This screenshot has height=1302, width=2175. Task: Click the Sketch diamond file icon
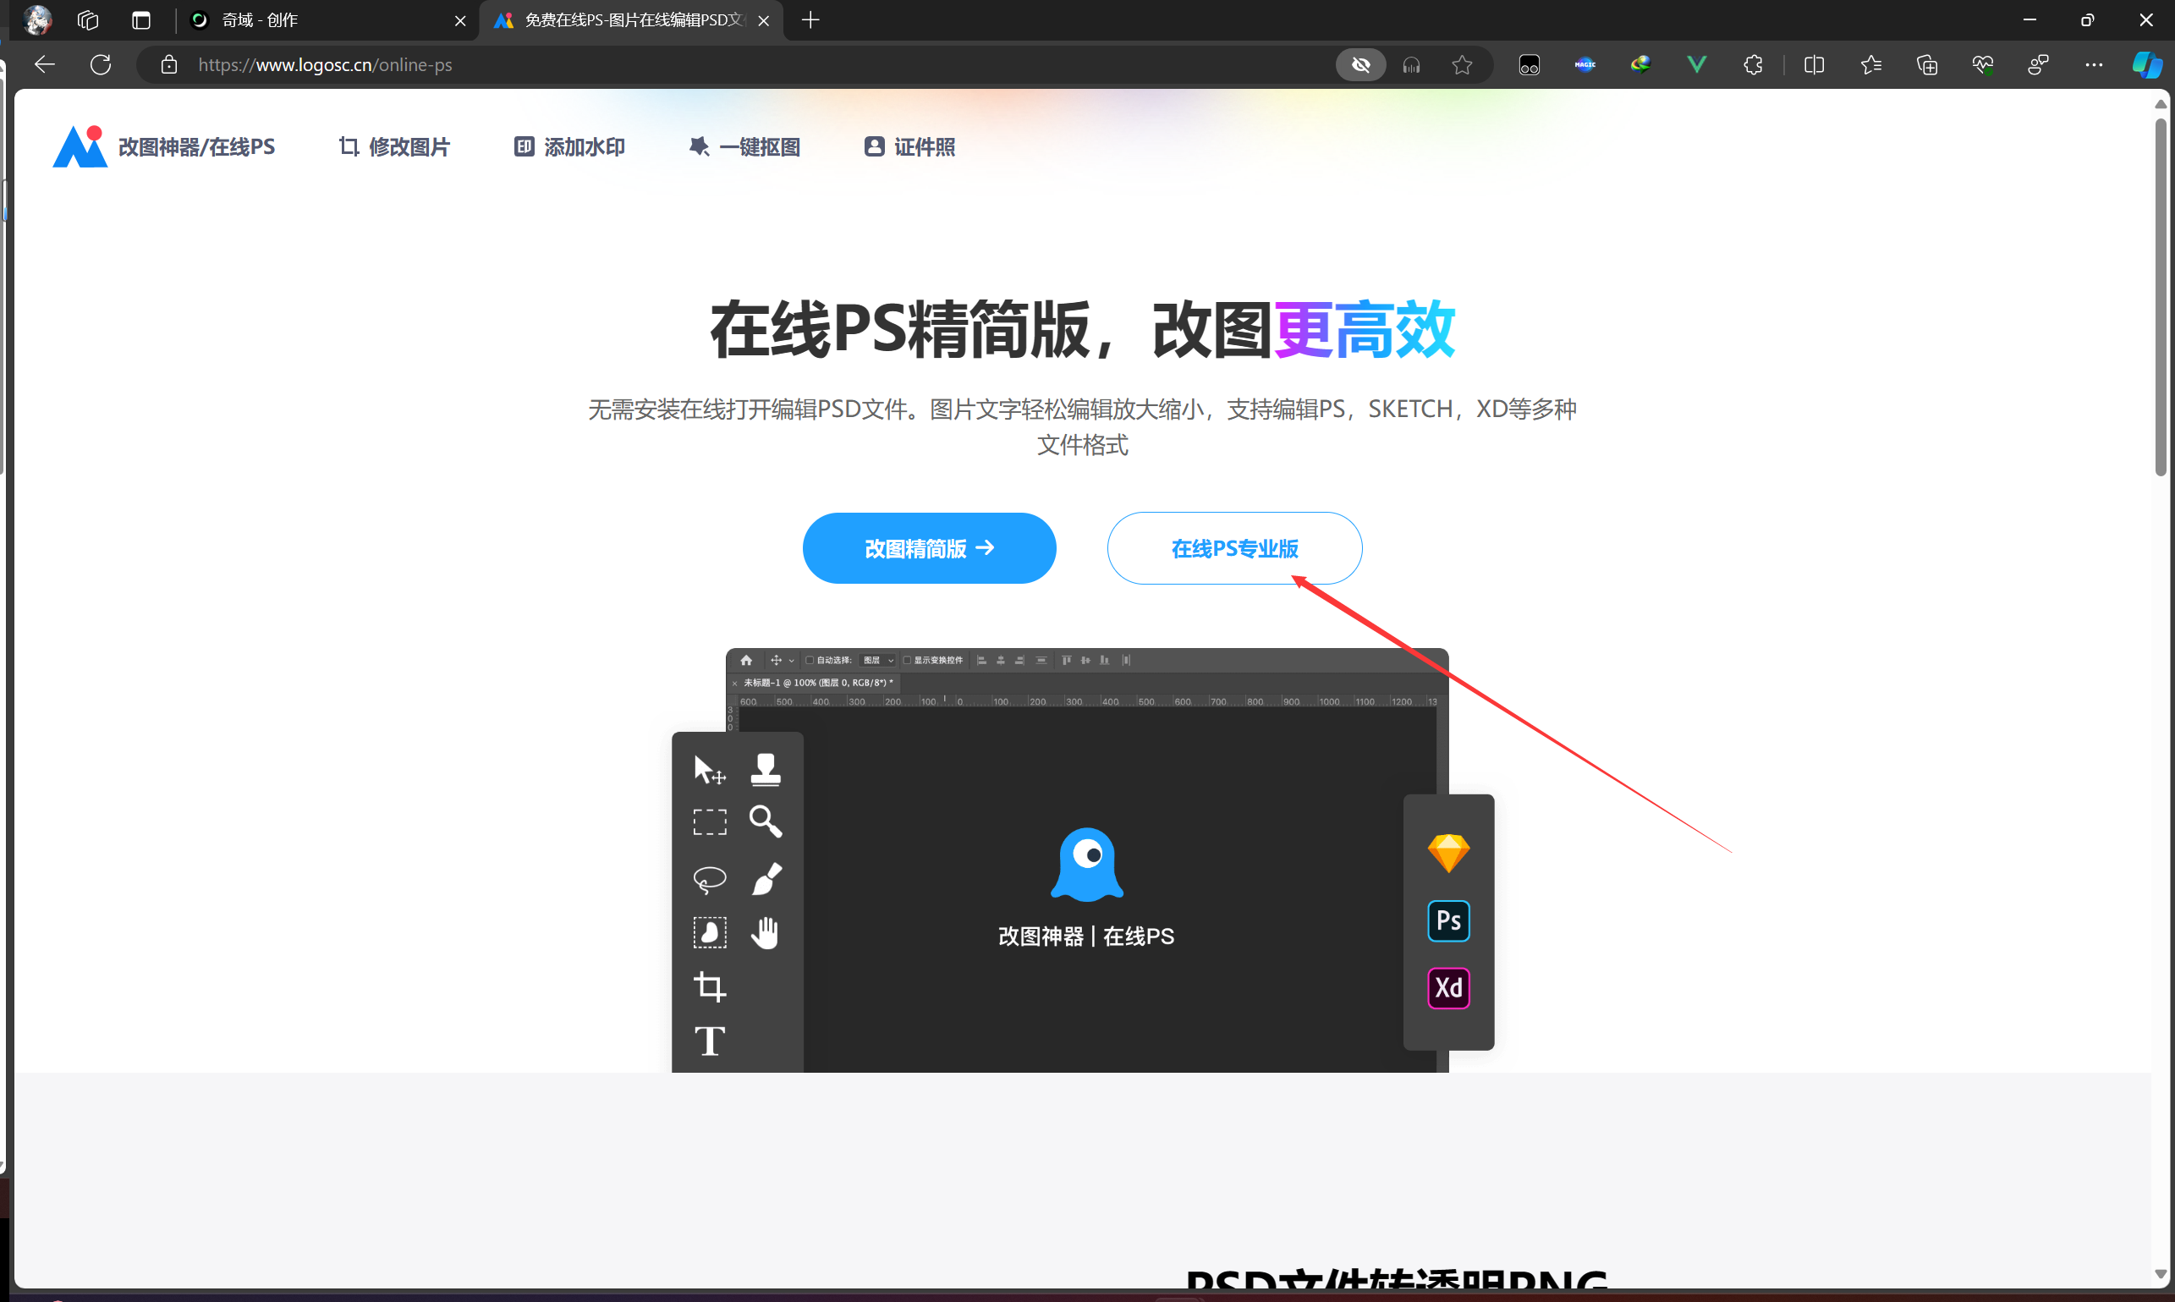[1447, 853]
